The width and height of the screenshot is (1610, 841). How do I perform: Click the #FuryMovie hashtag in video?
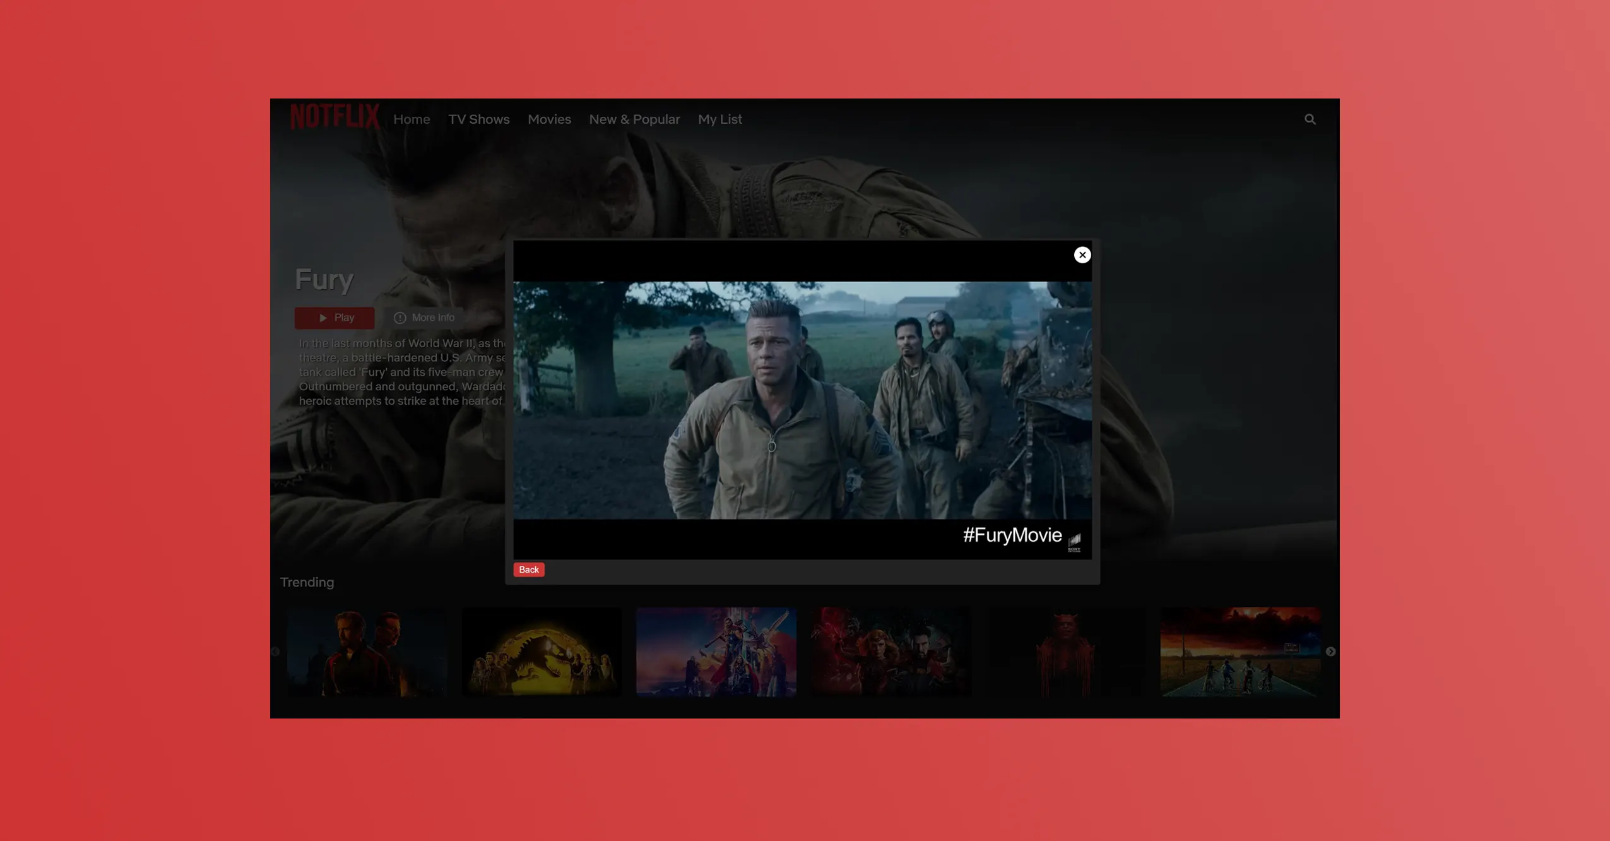pyautogui.click(x=1012, y=535)
